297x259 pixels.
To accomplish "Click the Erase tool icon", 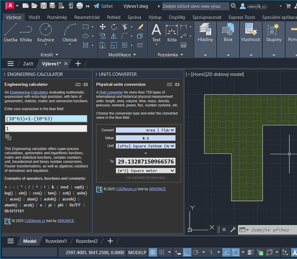I will coord(140,27).
